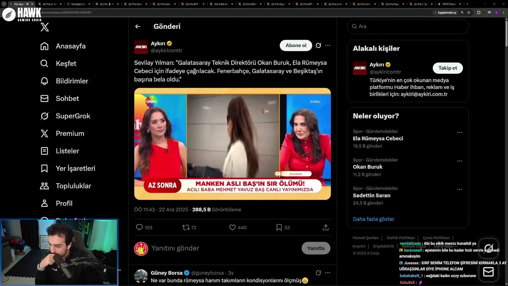Open Bildirimler notifications
508x286 pixels.
coord(64,81)
